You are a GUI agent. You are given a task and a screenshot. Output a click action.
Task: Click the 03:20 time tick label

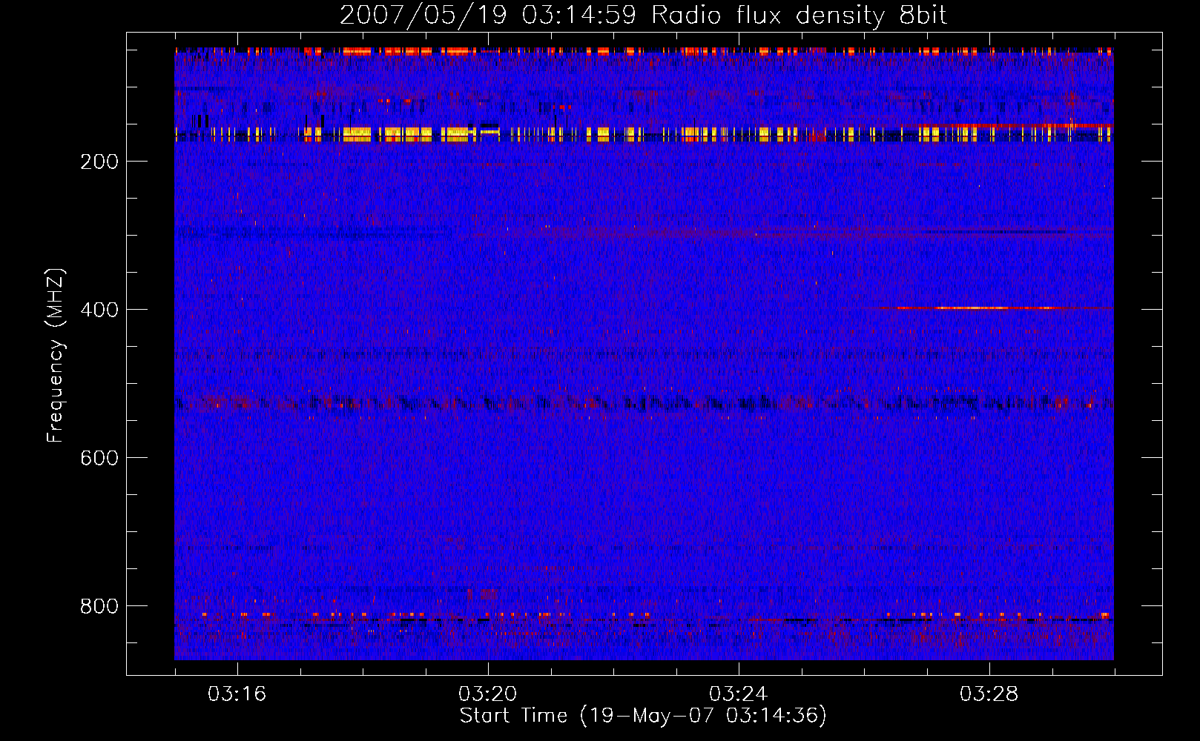pyautogui.click(x=488, y=694)
